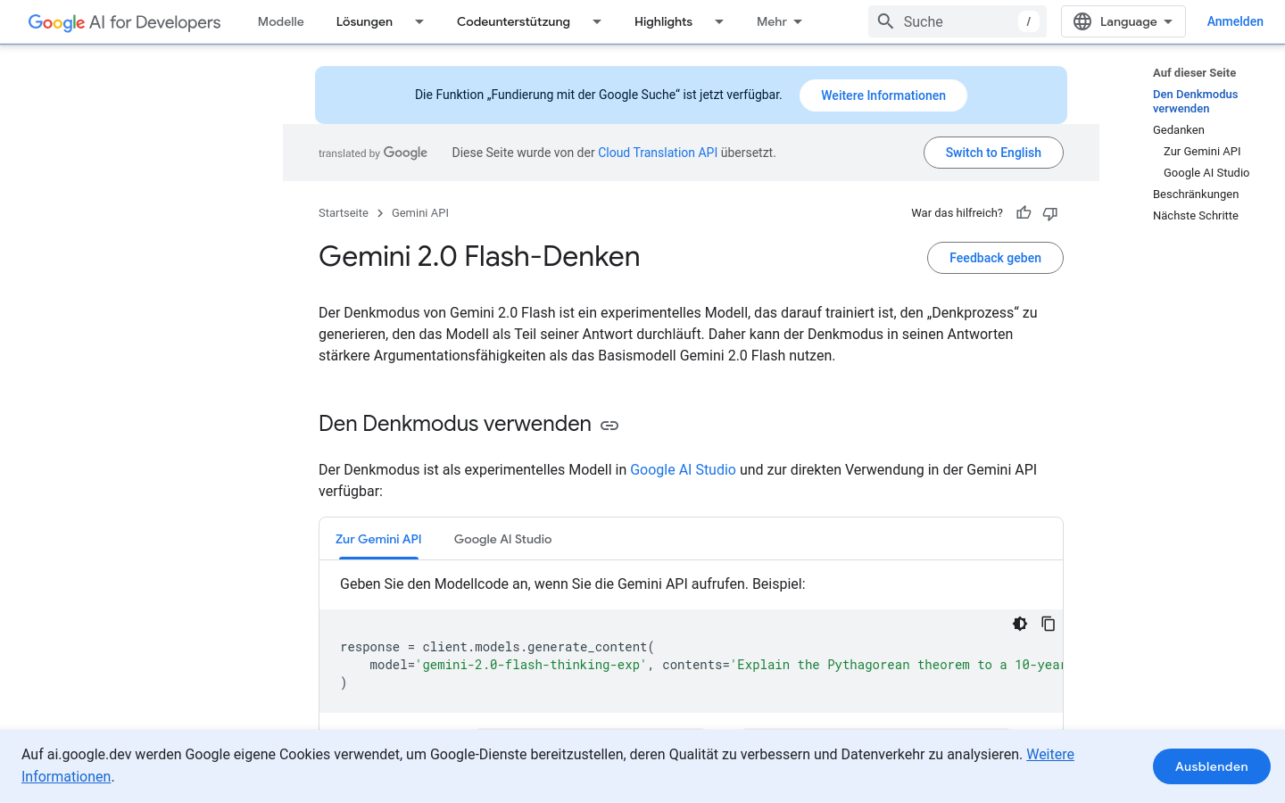Open the Language selector dropdown
1285x803 pixels.
[1123, 21]
